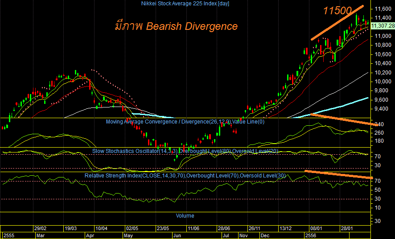Click the Volume panel title
This screenshot has height=239, width=395.
click(185, 216)
